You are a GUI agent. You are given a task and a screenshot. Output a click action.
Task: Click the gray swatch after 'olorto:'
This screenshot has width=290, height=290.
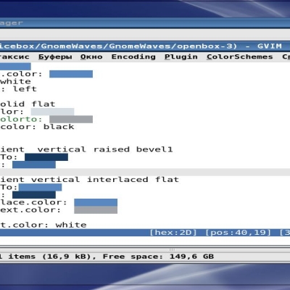click(71, 119)
